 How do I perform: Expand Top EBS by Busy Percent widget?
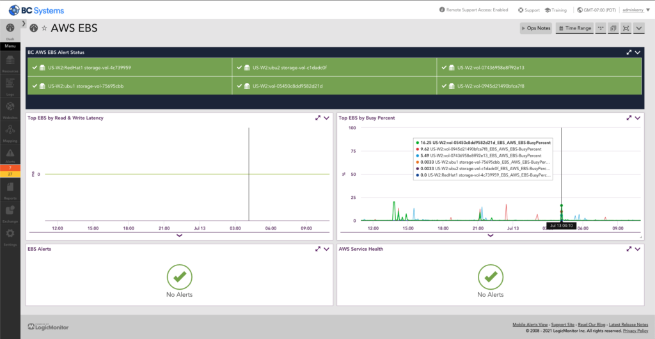pyautogui.click(x=629, y=118)
